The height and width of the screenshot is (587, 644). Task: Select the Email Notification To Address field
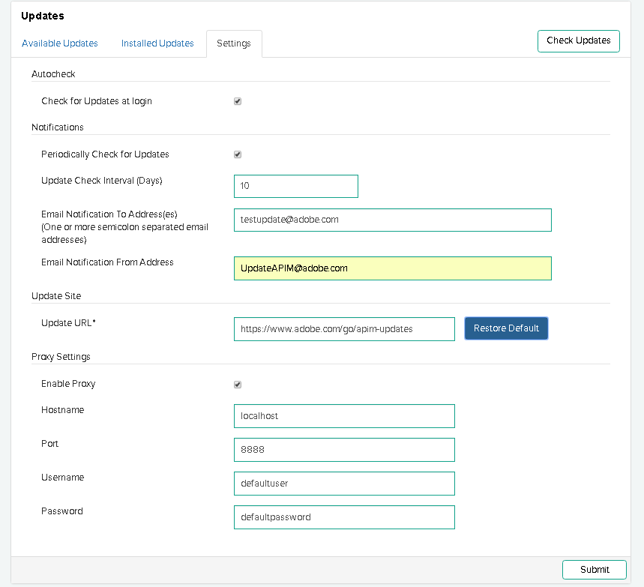tap(392, 220)
